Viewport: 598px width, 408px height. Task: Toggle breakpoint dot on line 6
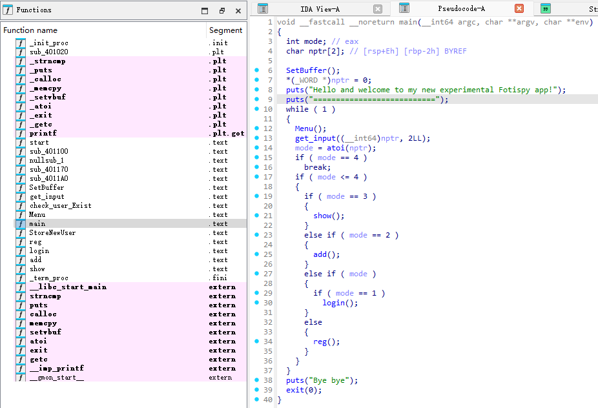click(257, 70)
